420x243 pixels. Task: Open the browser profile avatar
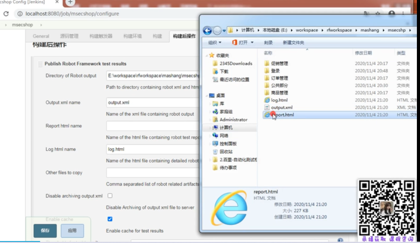(x=392, y=14)
